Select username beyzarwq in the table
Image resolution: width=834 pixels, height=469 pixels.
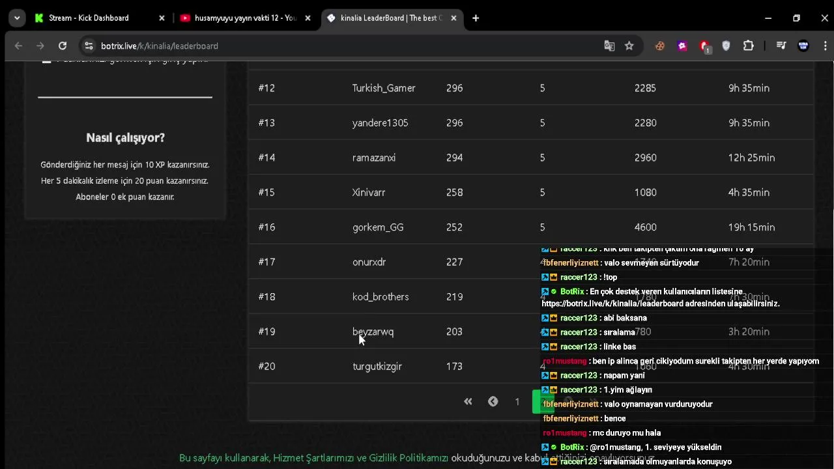(x=373, y=332)
